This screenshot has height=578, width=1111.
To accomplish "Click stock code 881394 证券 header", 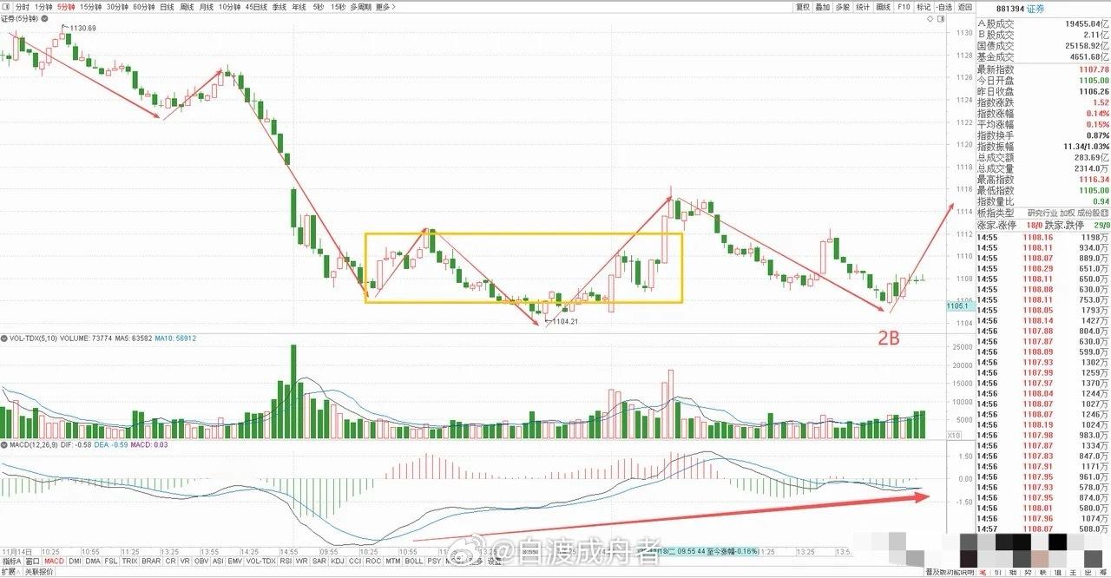I will coord(1021,9).
